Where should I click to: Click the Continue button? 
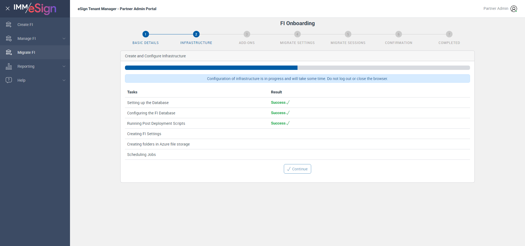[x=297, y=169]
